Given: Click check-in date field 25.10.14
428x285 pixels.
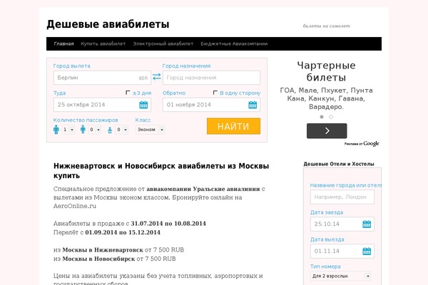Looking at the screenshot, I should click(342, 224).
